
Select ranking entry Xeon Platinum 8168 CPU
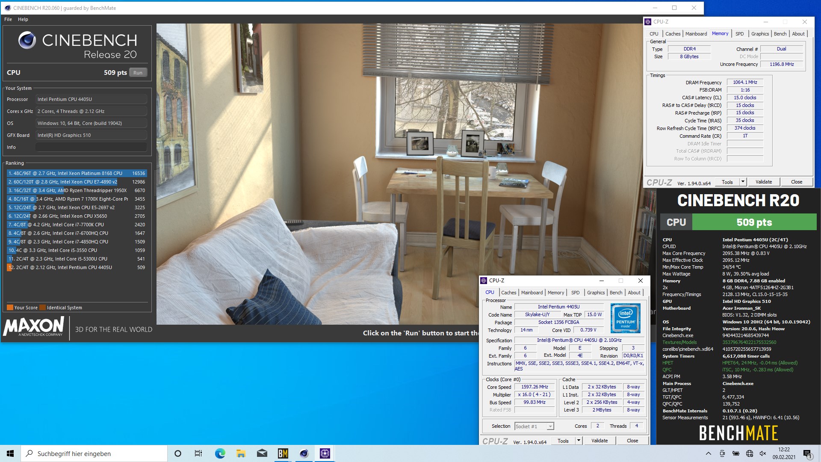(x=77, y=173)
